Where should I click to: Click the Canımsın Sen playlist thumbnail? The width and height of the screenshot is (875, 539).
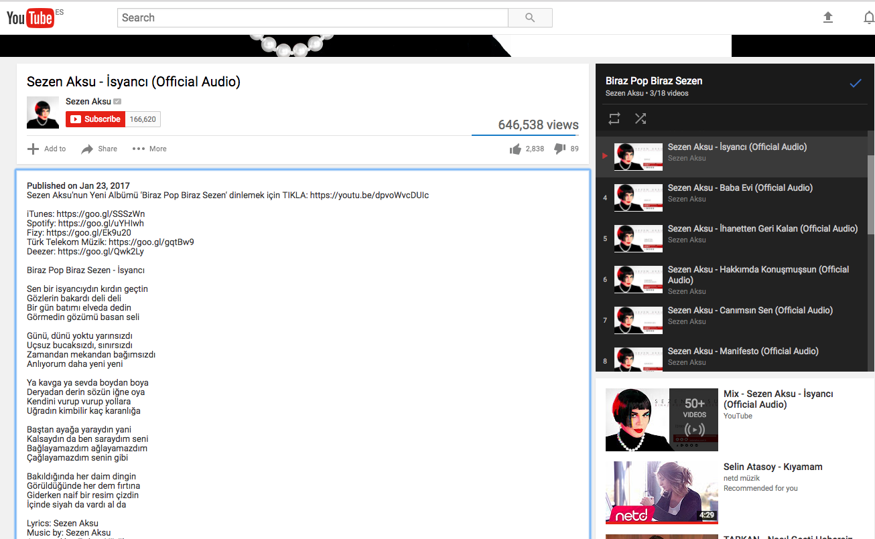point(638,320)
